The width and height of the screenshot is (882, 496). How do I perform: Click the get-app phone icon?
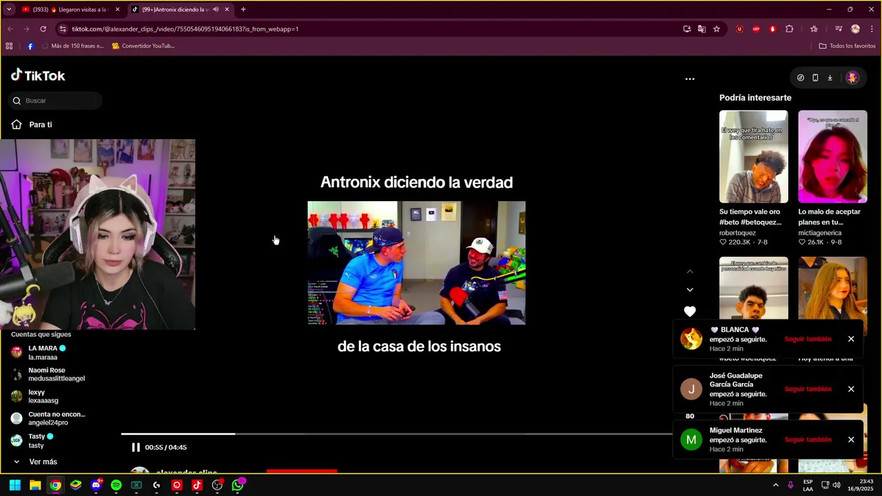pos(815,78)
